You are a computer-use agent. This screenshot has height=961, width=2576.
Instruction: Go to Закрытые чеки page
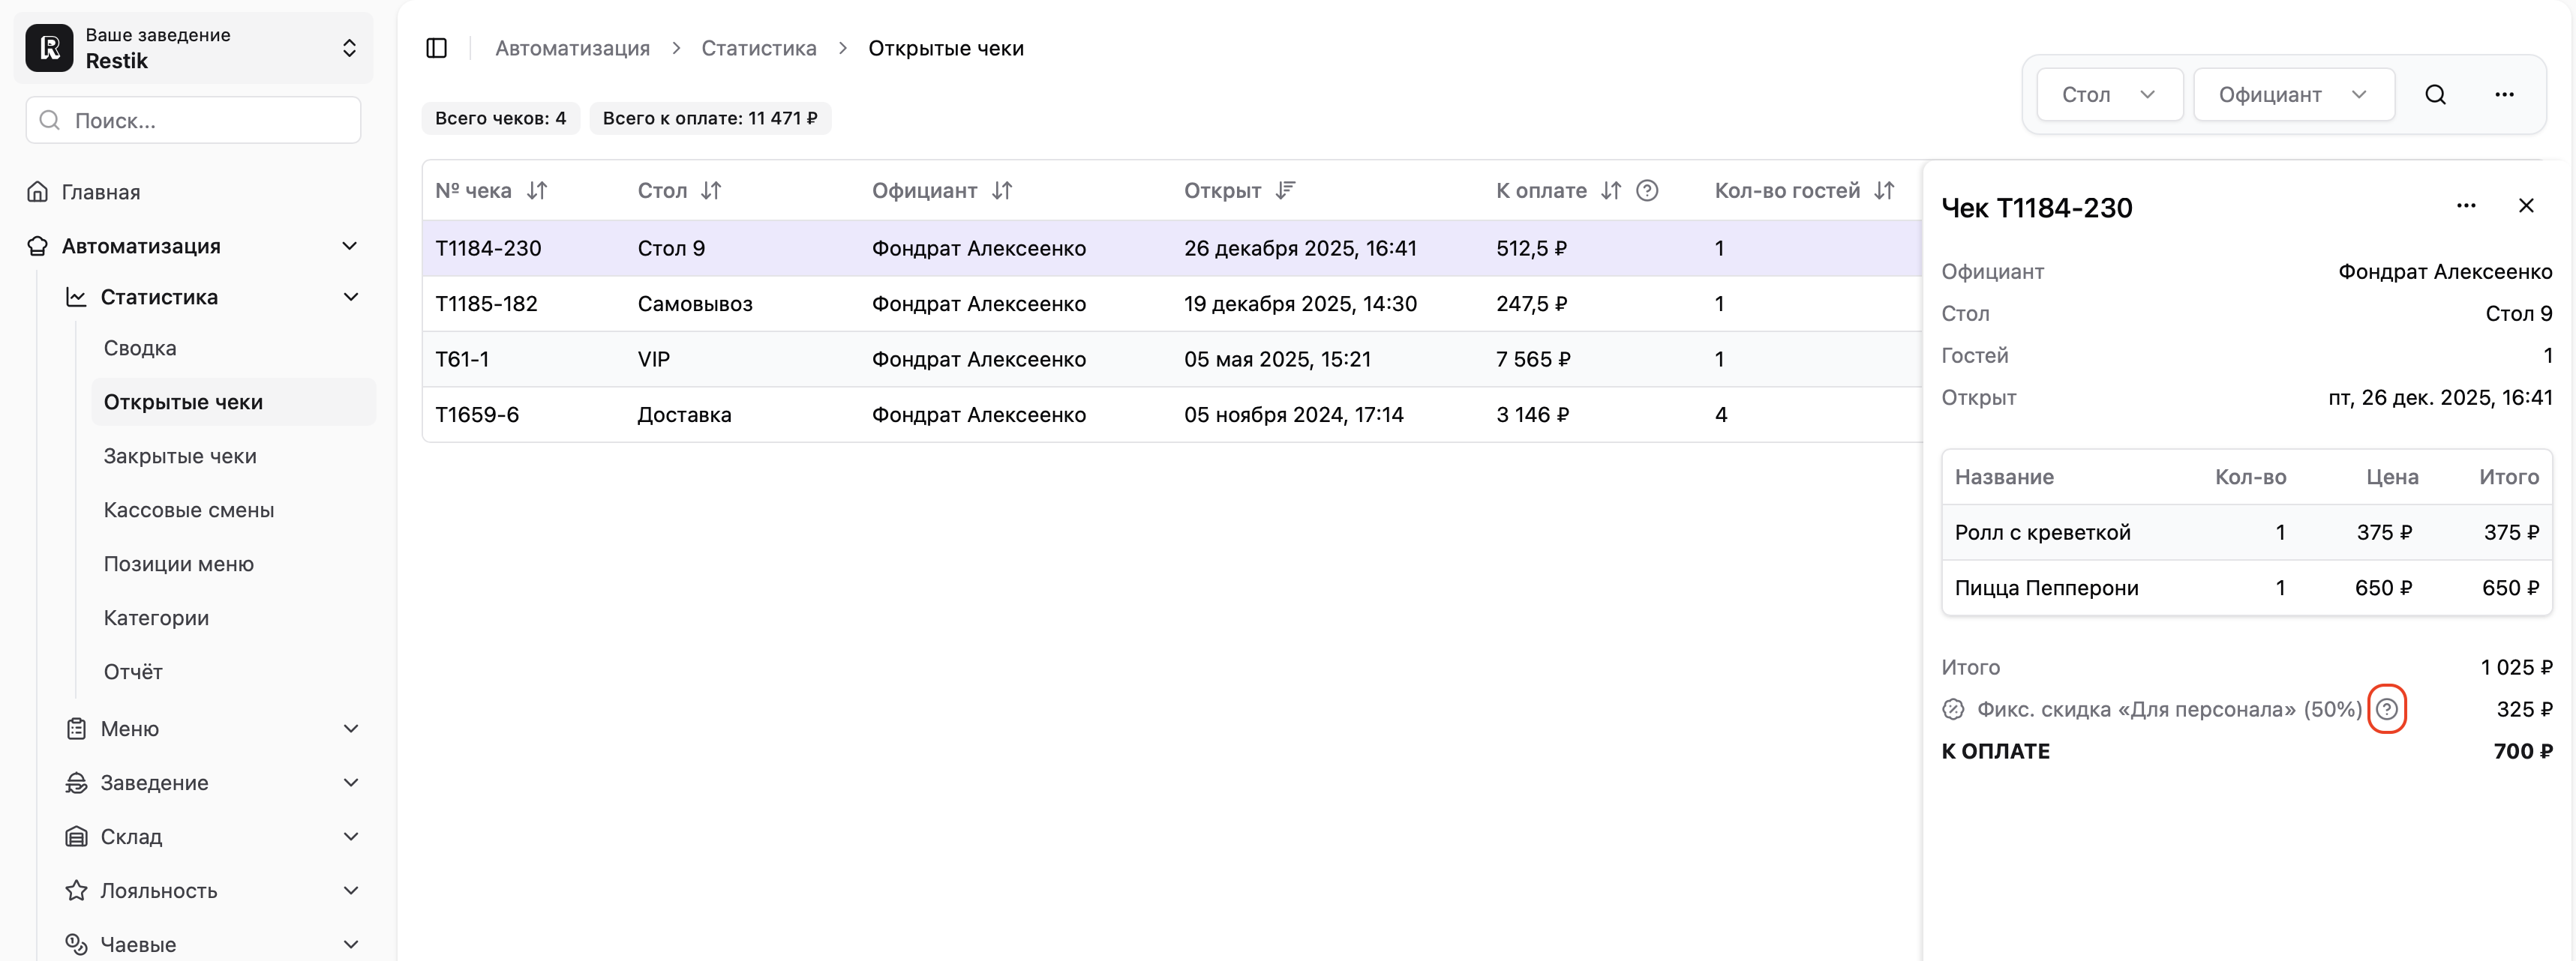180,457
